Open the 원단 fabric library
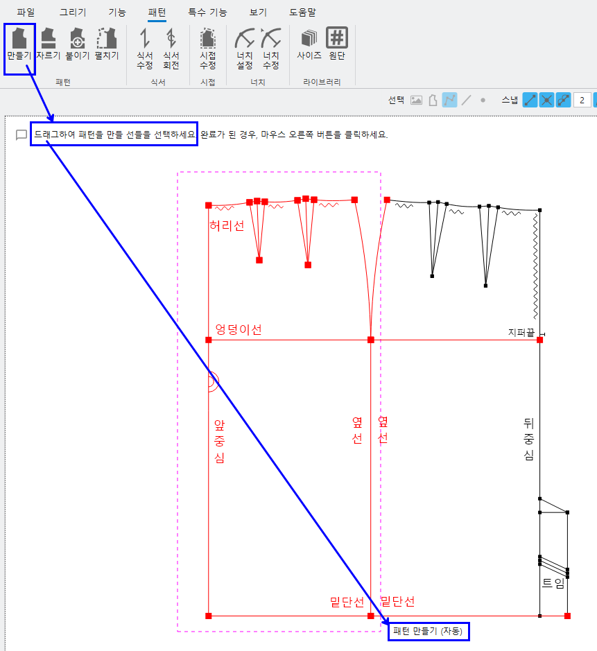Viewport: 597px width, 651px height. tap(337, 44)
